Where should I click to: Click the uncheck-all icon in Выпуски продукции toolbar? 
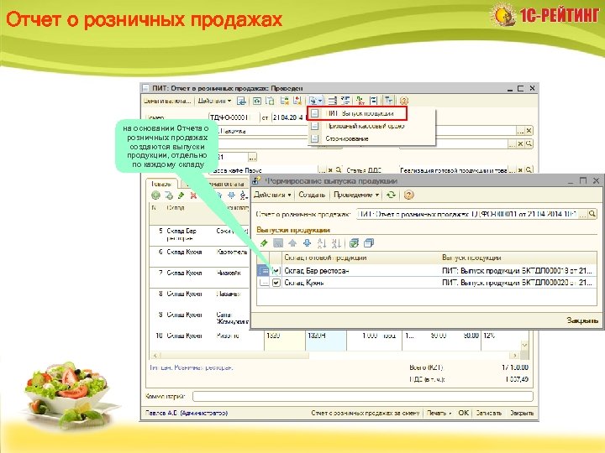pos(369,243)
